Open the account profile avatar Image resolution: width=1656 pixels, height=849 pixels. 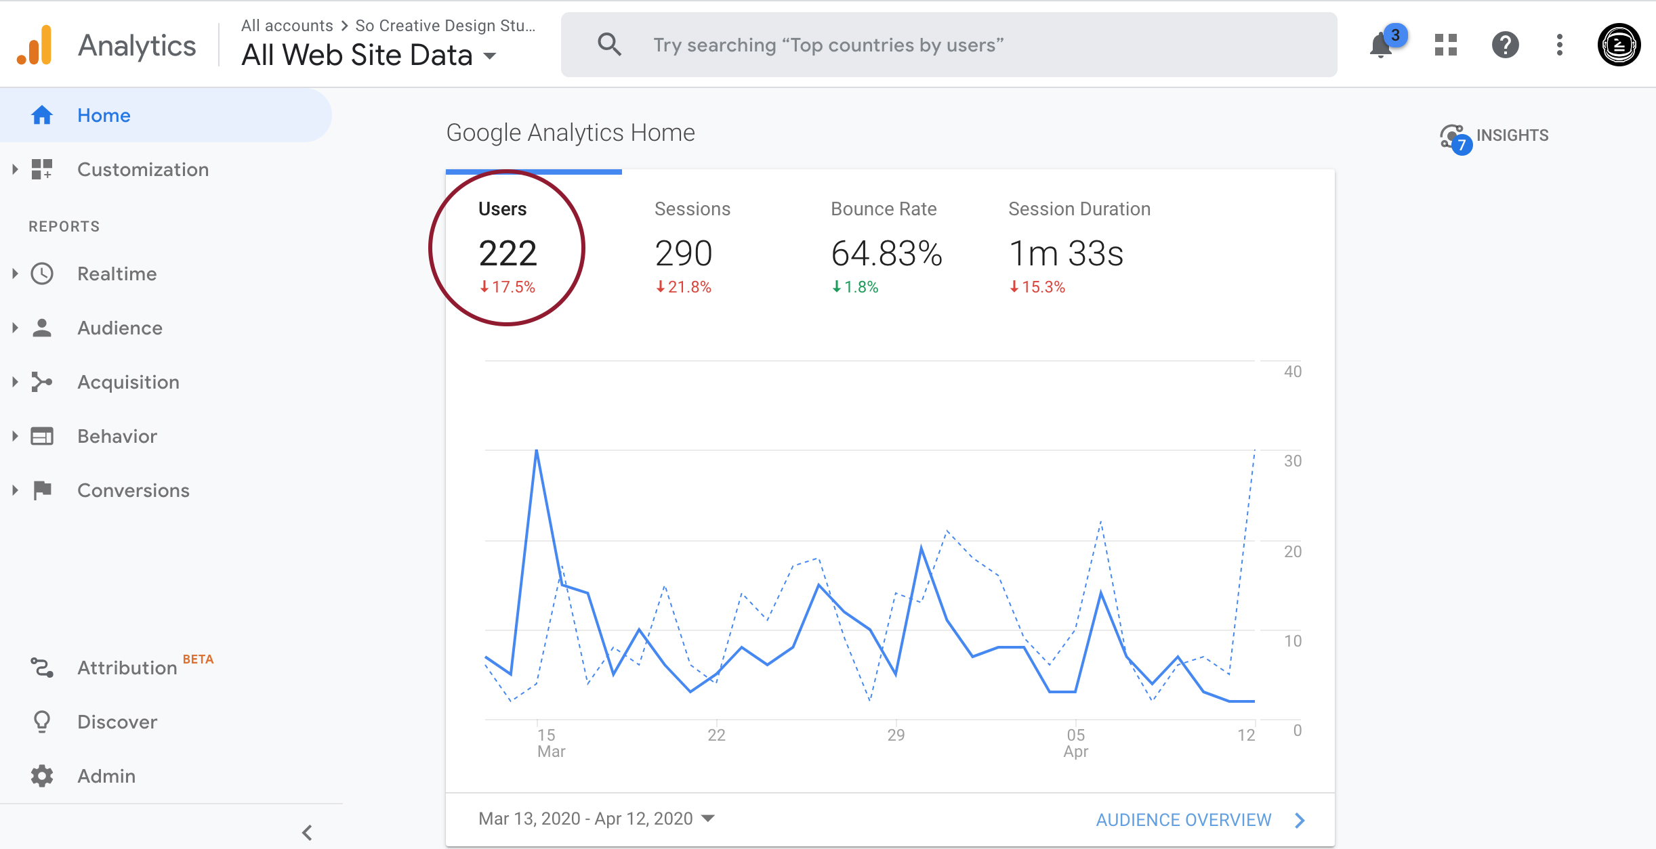[x=1619, y=45]
